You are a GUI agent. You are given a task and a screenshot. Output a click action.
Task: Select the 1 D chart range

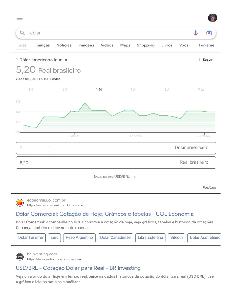click(31, 90)
